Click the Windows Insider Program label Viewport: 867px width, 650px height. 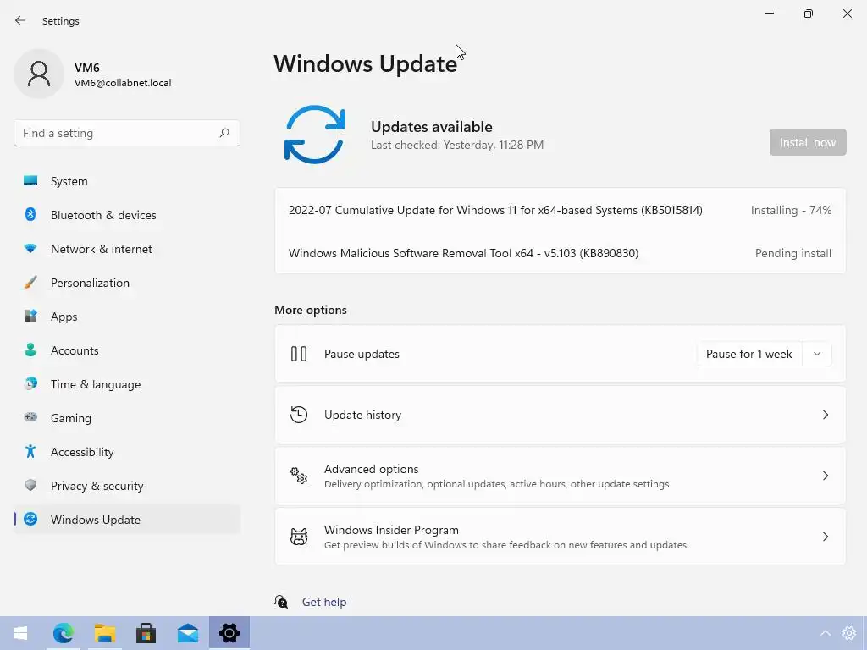tap(391, 530)
